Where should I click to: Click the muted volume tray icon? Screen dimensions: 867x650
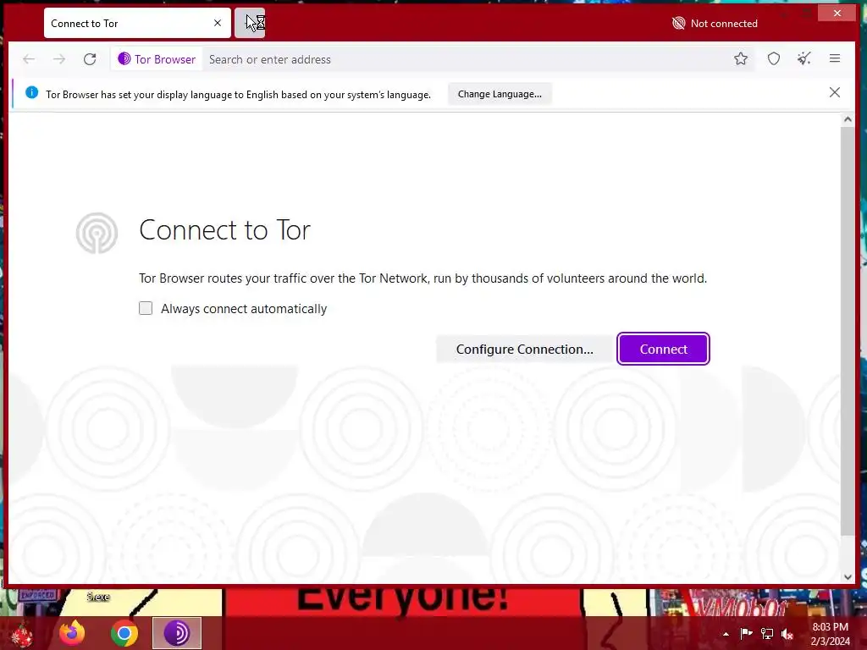tap(787, 633)
